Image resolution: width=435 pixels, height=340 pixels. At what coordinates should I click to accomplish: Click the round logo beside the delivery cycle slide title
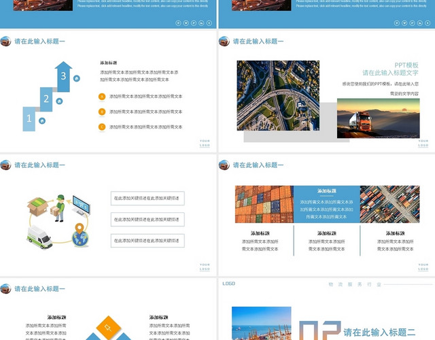pos(5,165)
